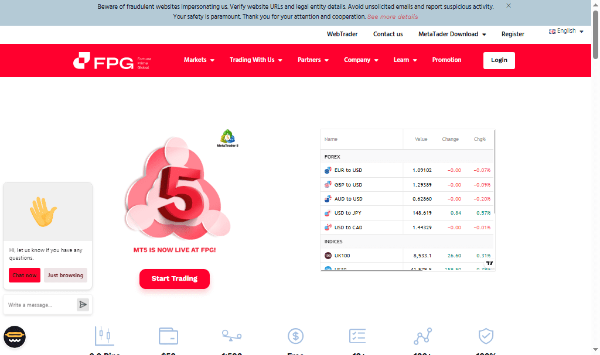Click the Value column header
This screenshot has width=600, height=355.
421,139
